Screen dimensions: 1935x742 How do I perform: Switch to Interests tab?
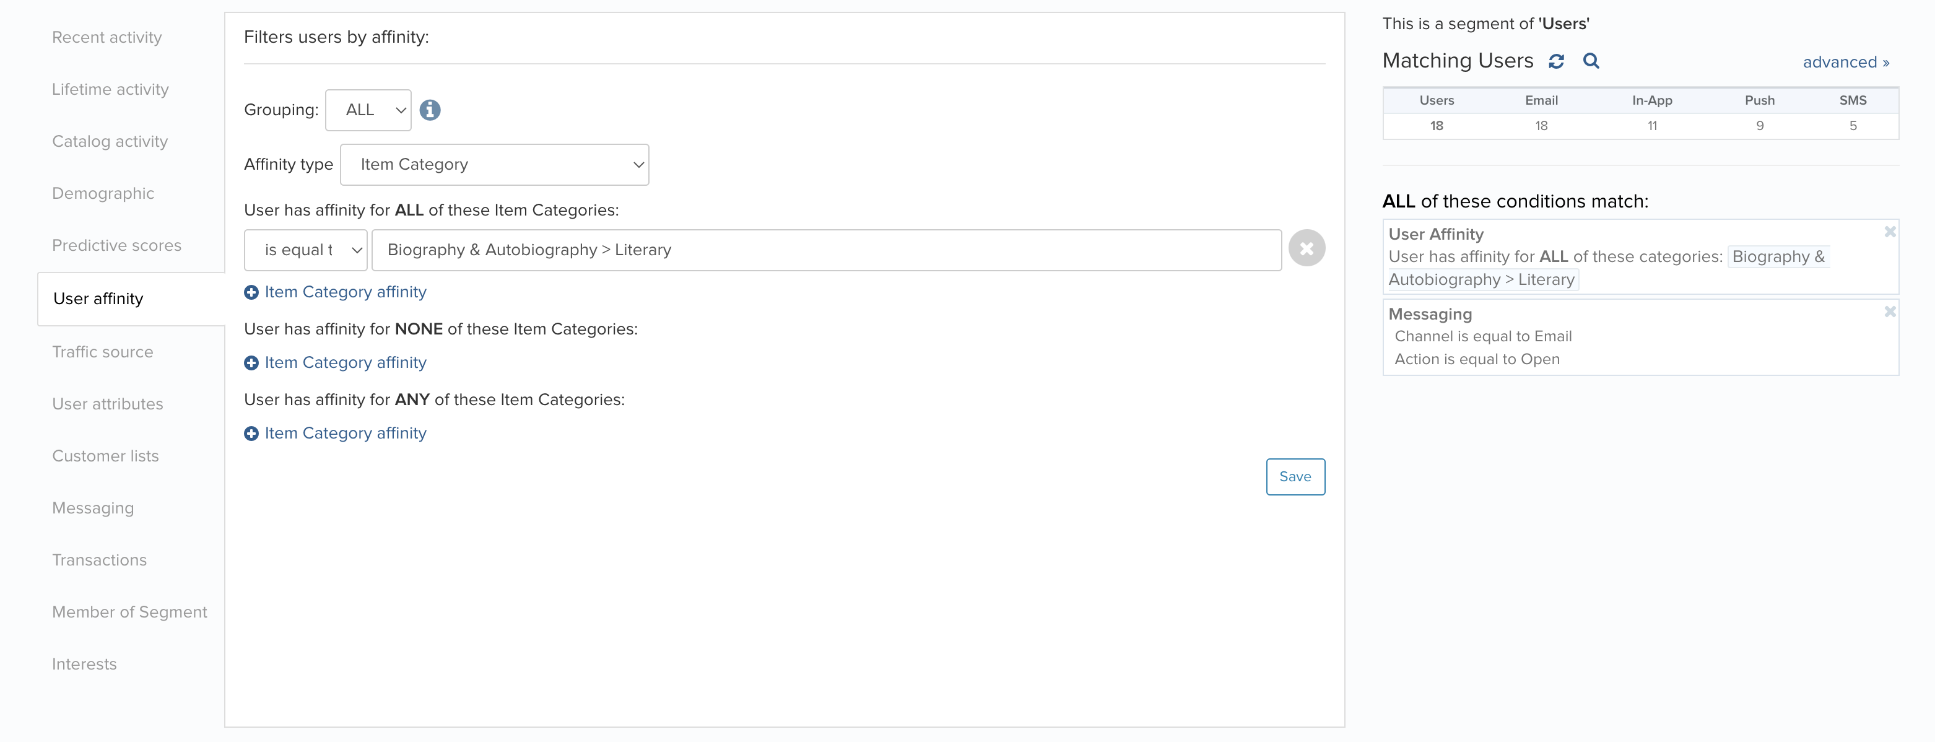click(84, 665)
